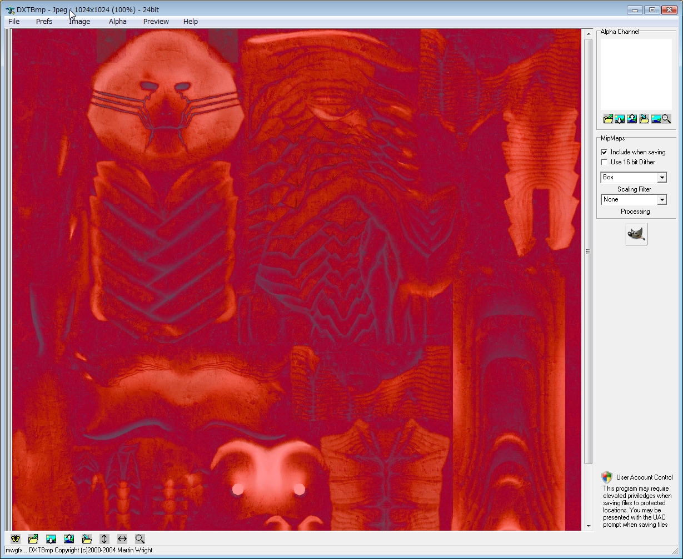
Task: Open the Alpha menu
Action: [x=117, y=22]
